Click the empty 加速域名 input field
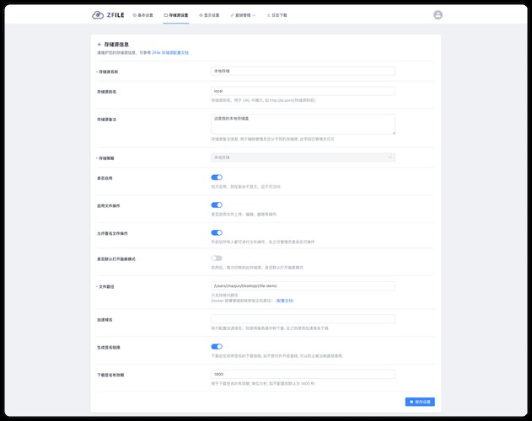This screenshot has width=532, height=421. 303,319
